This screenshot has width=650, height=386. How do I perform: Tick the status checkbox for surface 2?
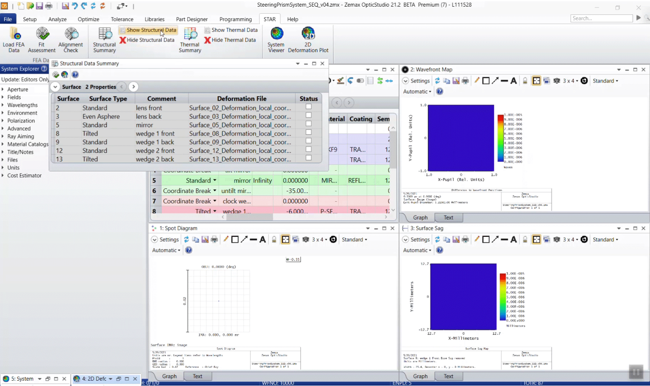pos(308,106)
